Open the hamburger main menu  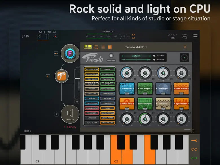pos(195,36)
